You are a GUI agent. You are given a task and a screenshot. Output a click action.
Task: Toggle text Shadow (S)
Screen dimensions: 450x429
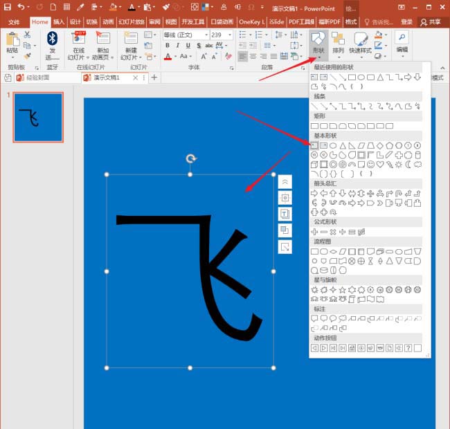tap(199, 46)
